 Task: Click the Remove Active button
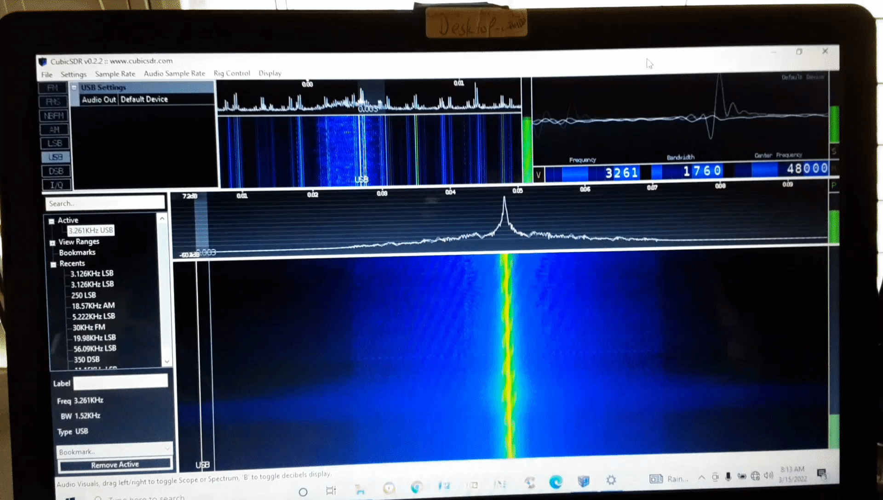[115, 465]
